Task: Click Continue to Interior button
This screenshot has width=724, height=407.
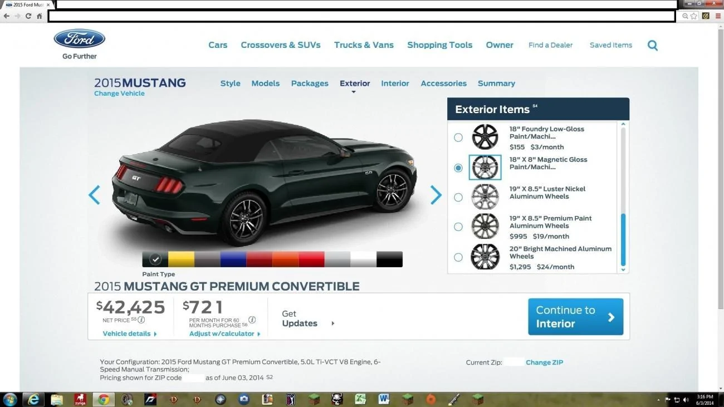Action: point(575,317)
